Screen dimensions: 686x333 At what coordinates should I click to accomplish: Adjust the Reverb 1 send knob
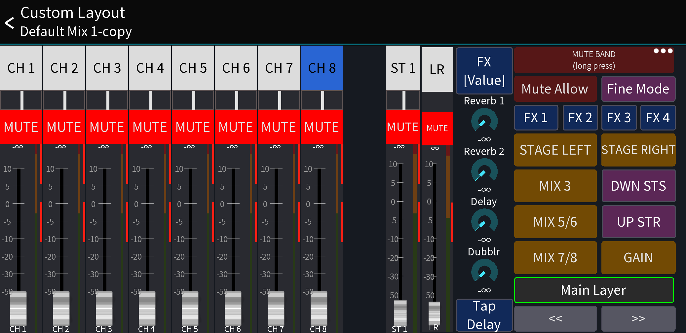tap(484, 122)
